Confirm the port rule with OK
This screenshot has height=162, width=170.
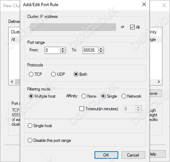pyautogui.click(x=106, y=155)
